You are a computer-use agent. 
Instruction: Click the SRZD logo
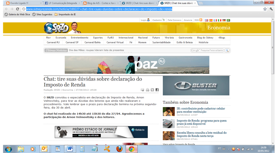click(x=57, y=28)
